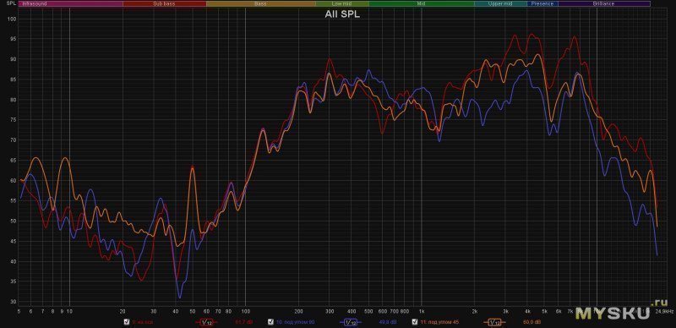This screenshot has height=328, width=676.
Task: Click the 'All SPL' graph title
Action: coord(342,14)
